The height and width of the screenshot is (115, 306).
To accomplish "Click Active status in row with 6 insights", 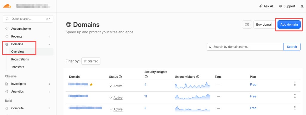I will [118, 109].
